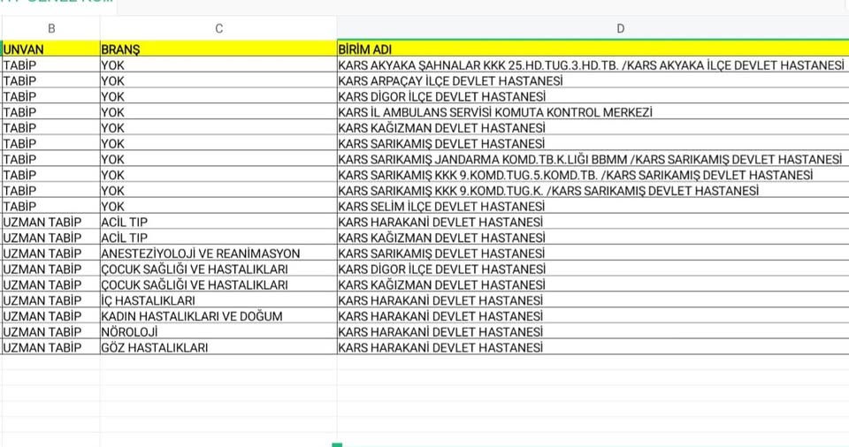This screenshot has width=849, height=447.
Task: Select YOK cell in the JANDARMA row
Action: [218, 159]
